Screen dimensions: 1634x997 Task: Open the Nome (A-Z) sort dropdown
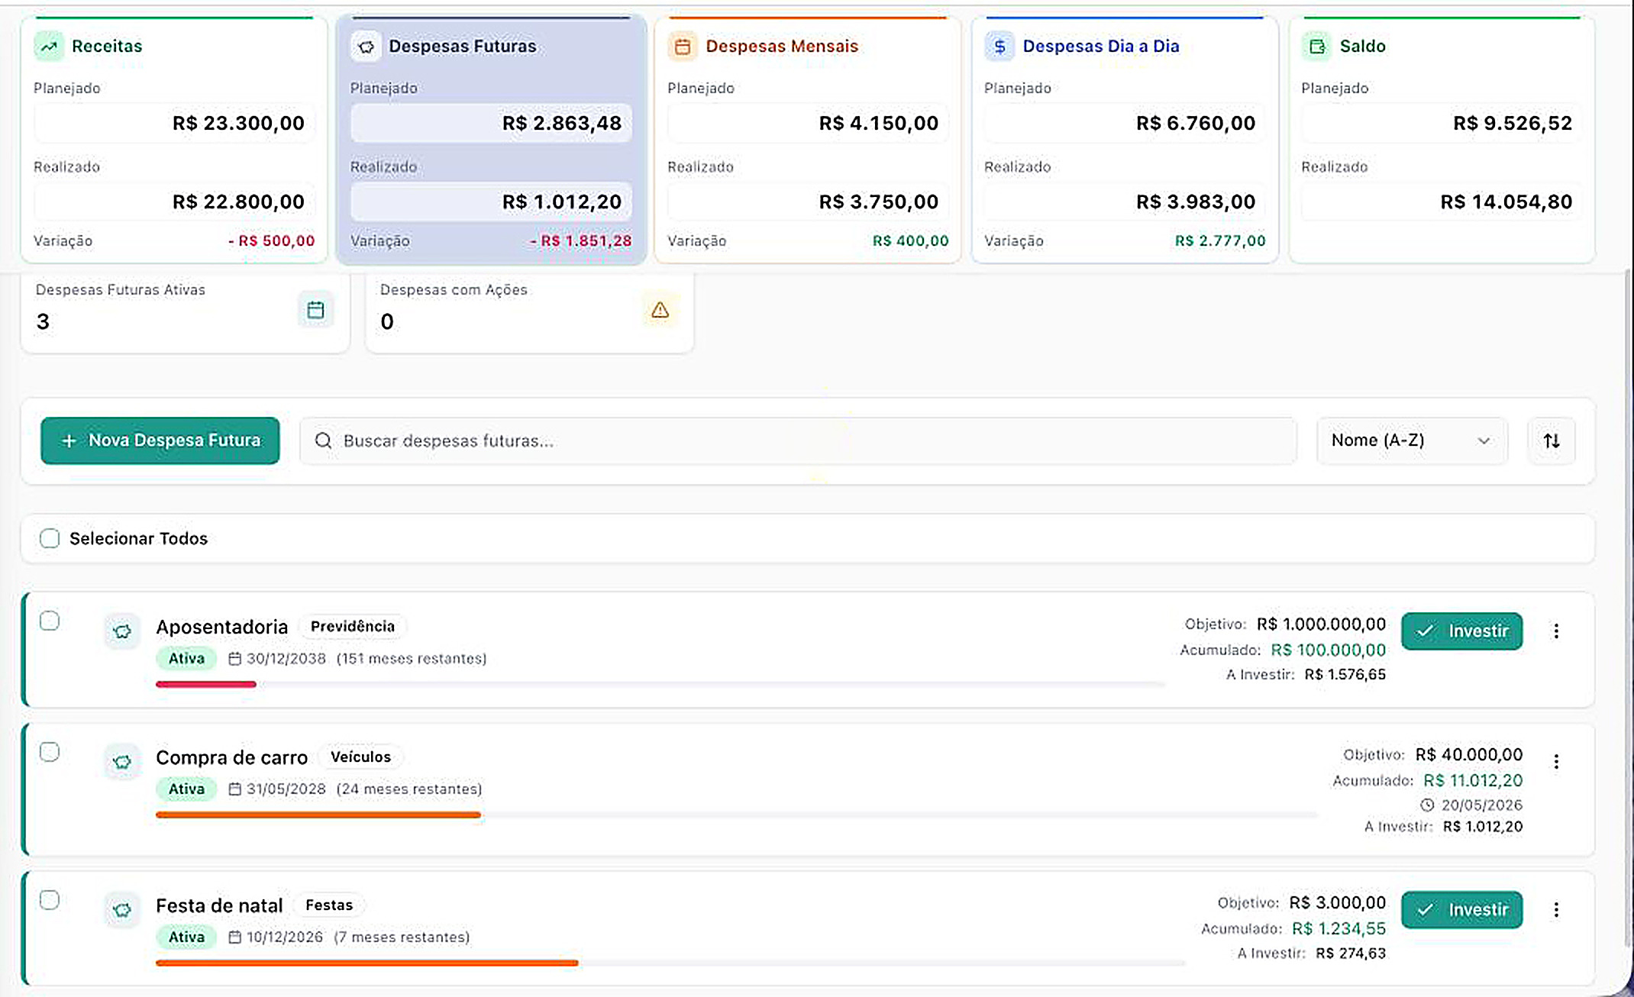[1412, 440]
